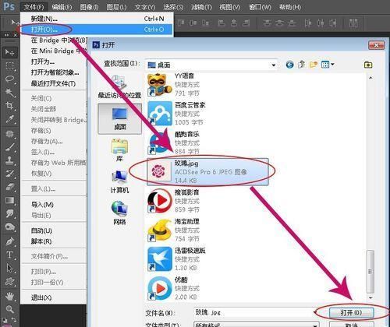The height and width of the screenshot is (327, 390).
Task: Select 桌面 in dialog sidebar
Action: point(120,119)
